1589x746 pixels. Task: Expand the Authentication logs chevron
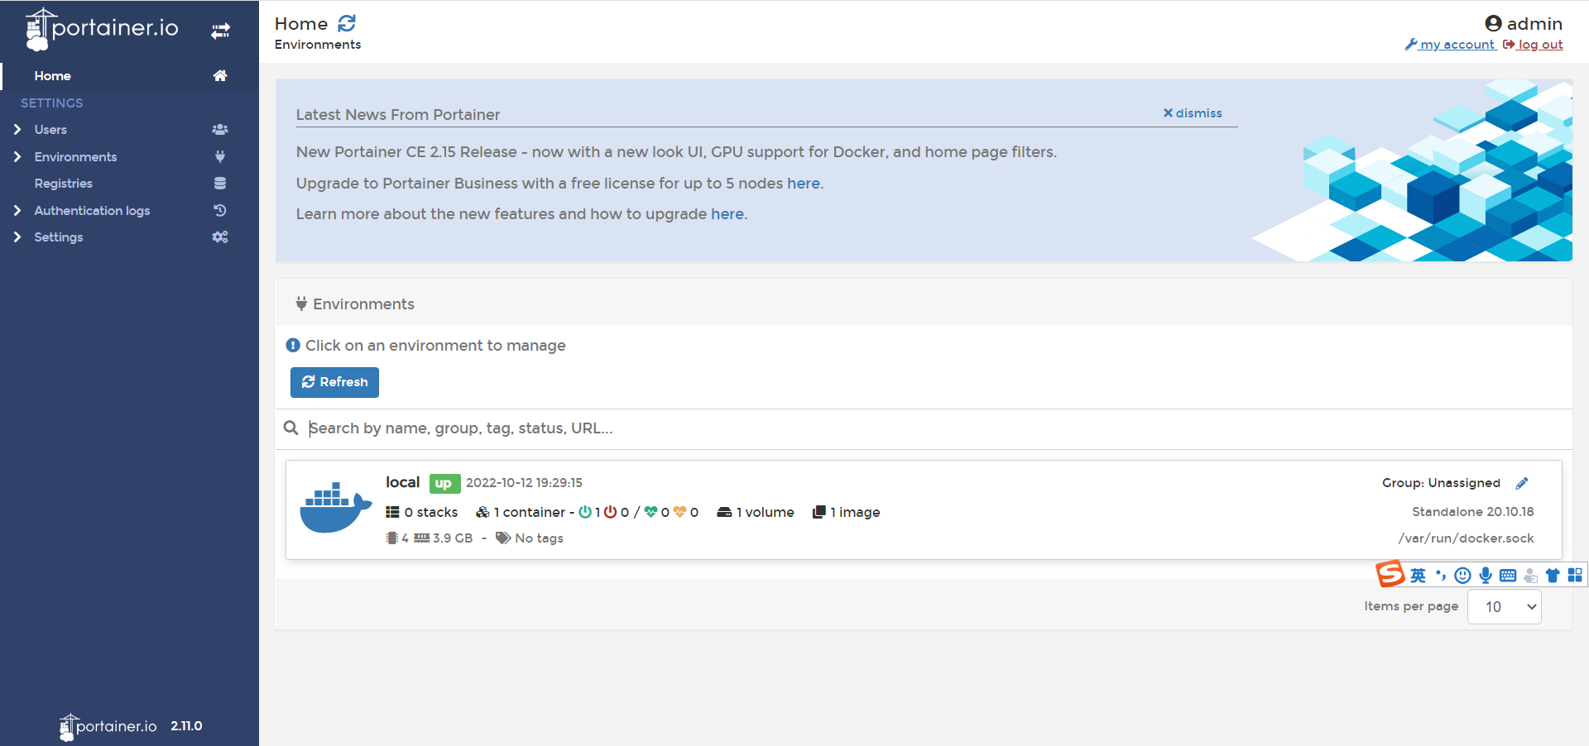point(17,211)
